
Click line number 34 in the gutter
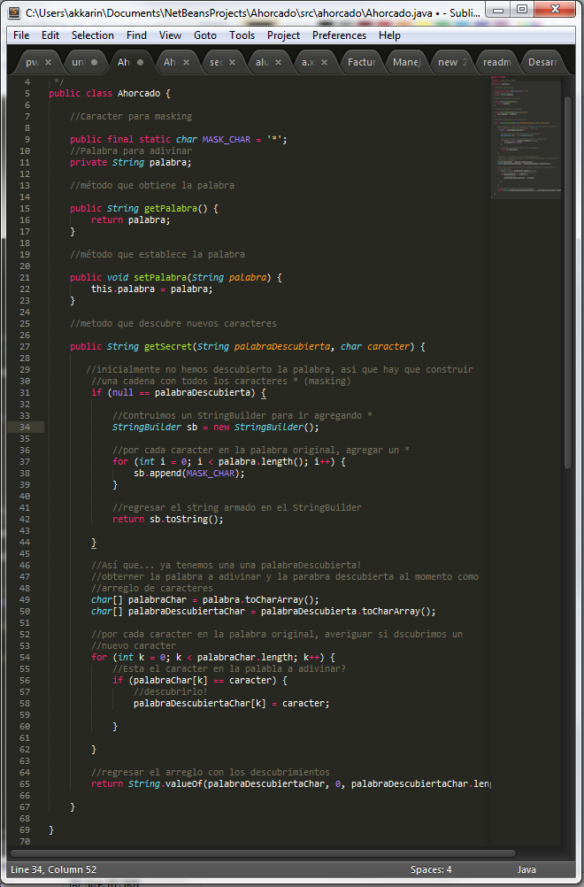click(x=25, y=427)
